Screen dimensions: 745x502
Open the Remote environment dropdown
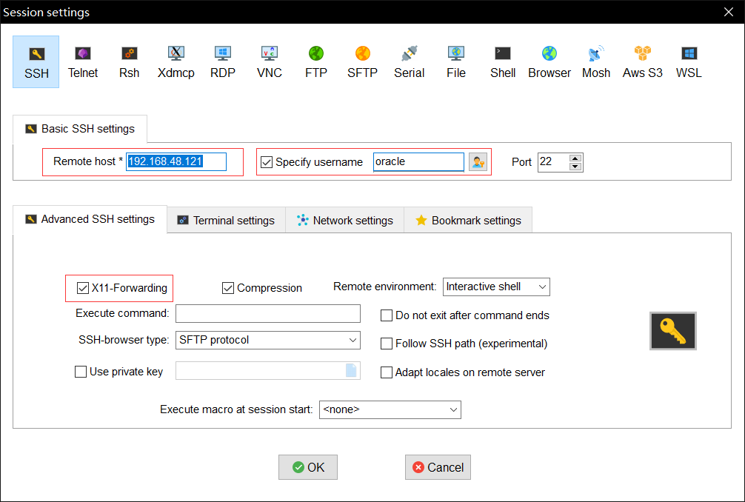(496, 287)
